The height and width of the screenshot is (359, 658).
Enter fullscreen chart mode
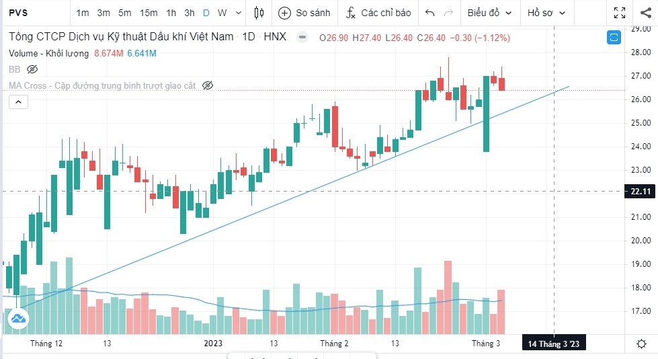coord(620,13)
